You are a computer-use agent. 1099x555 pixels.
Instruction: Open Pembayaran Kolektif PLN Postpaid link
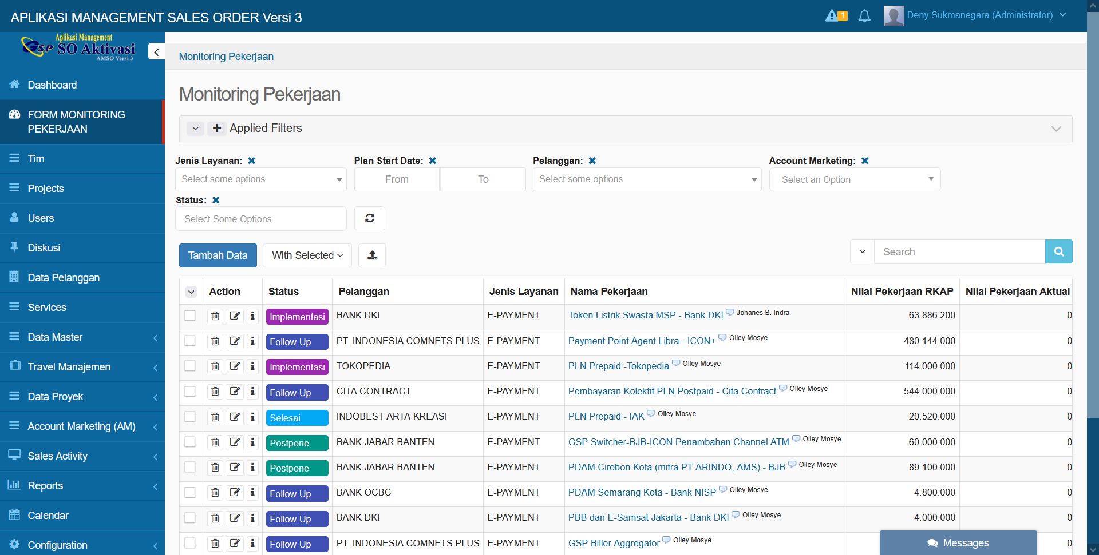(x=672, y=392)
